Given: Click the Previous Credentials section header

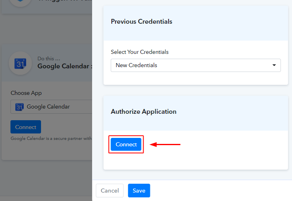Looking at the screenshot, I should 142,22.
